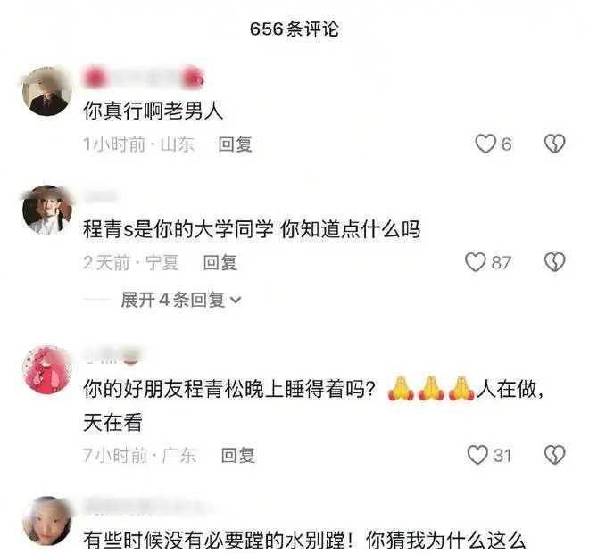The height and width of the screenshot is (553, 589).
Task: Dislike the 你真行啊老男人 comment with broken heart
Action: (554, 144)
